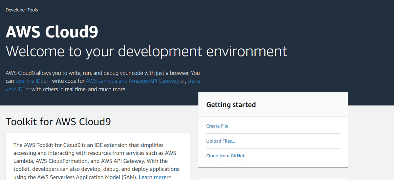The width and height of the screenshot is (394, 180).
Task: Click Upload Files... in Getting started
Action: tap(221, 141)
